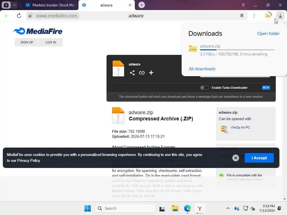Click the downloads arrow icon in toolbar
This screenshot has height=215, width=287.
pyautogui.click(x=280, y=16)
